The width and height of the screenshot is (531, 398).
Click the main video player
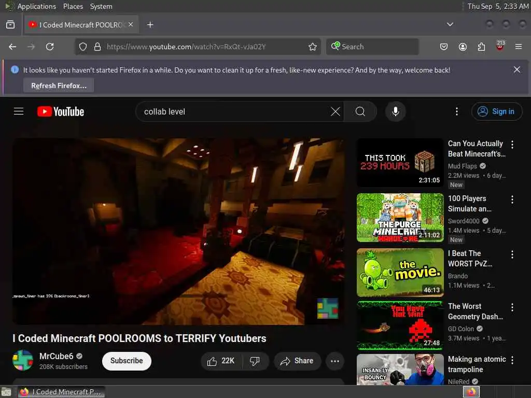[x=178, y=231]
